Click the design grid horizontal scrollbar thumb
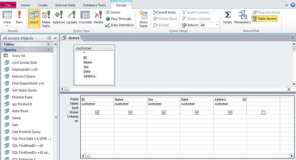The height and width of the screenshot is (160, 296). pyautogui.click(x=88, y=156)
